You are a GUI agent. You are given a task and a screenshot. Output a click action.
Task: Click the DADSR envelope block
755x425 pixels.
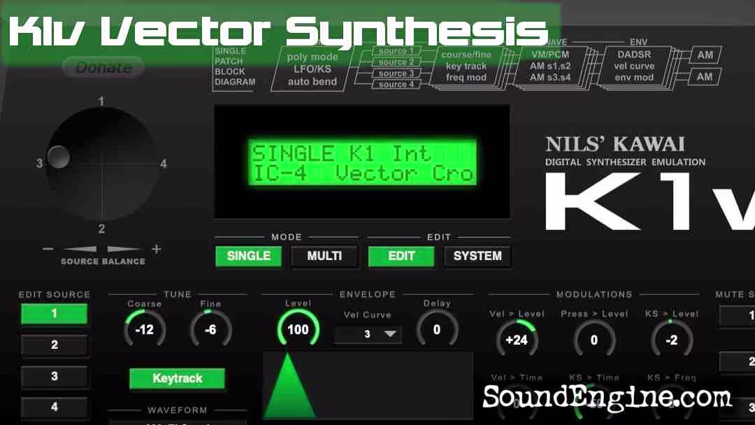[x=634, y=66]
